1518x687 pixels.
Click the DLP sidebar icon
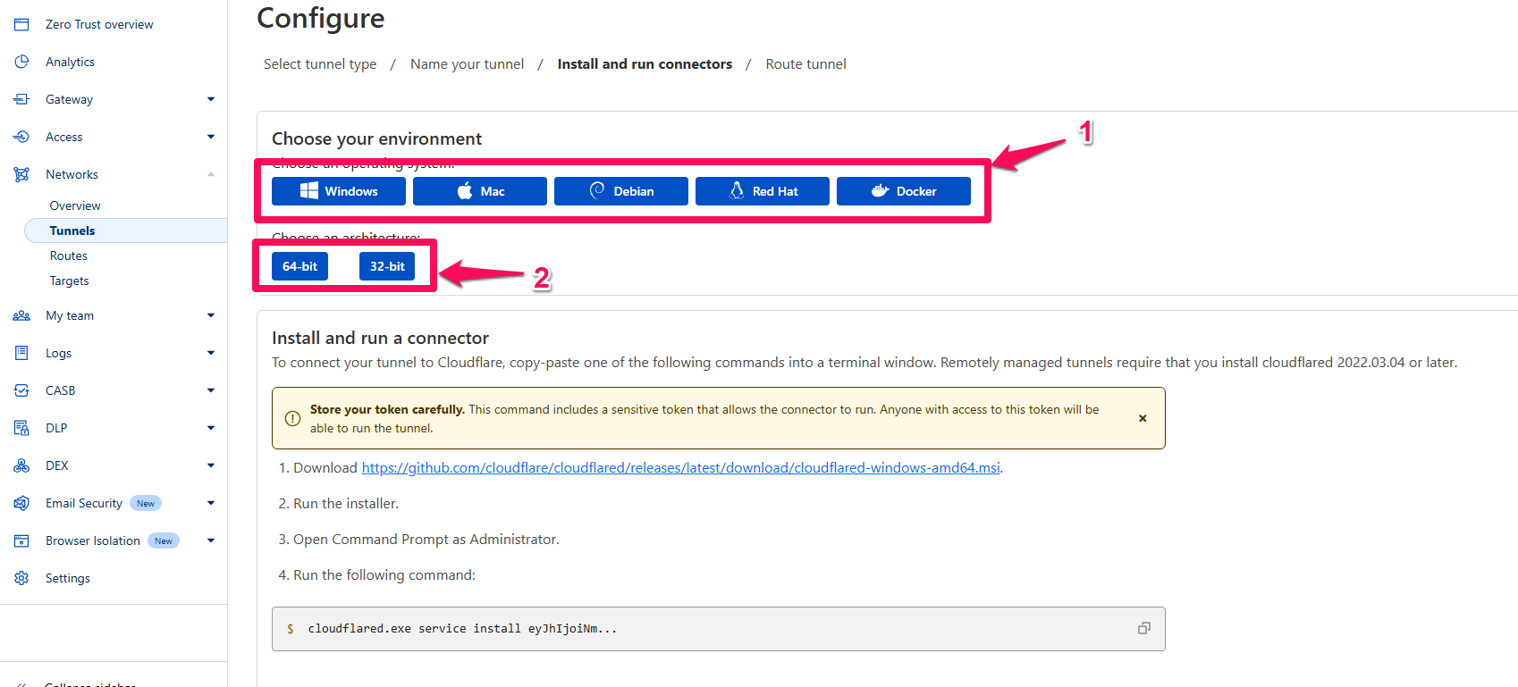pos(21,428)
